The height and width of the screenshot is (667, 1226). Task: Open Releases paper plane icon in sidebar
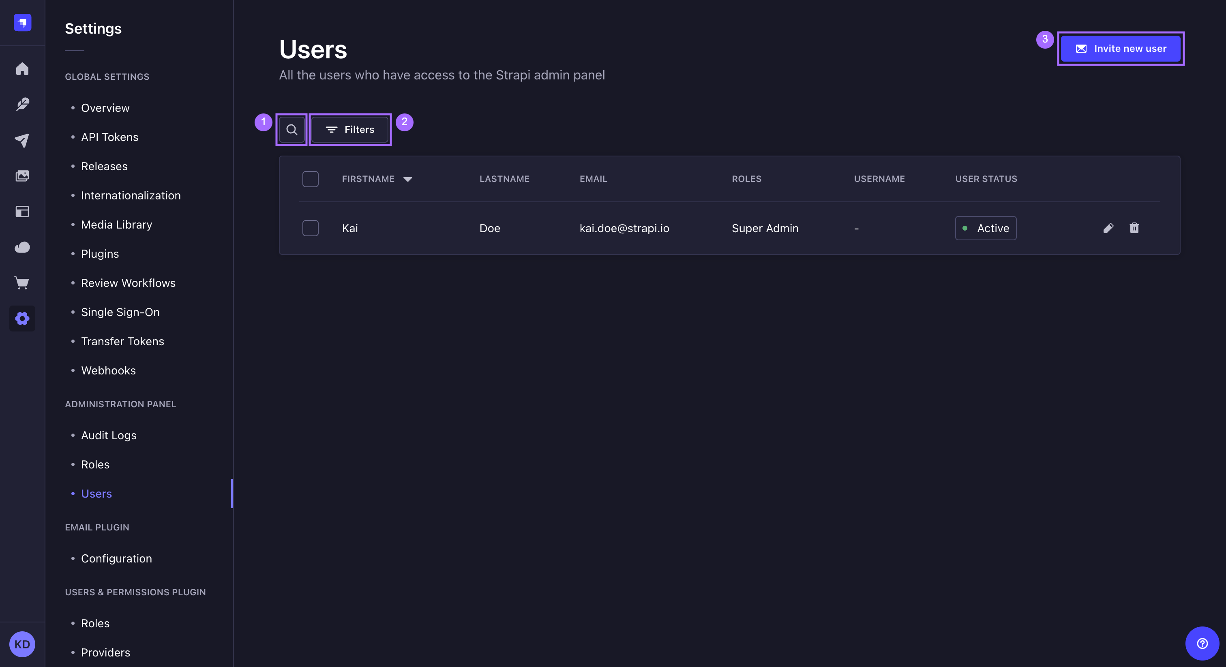pyautogui.click(x=22, y=140)
